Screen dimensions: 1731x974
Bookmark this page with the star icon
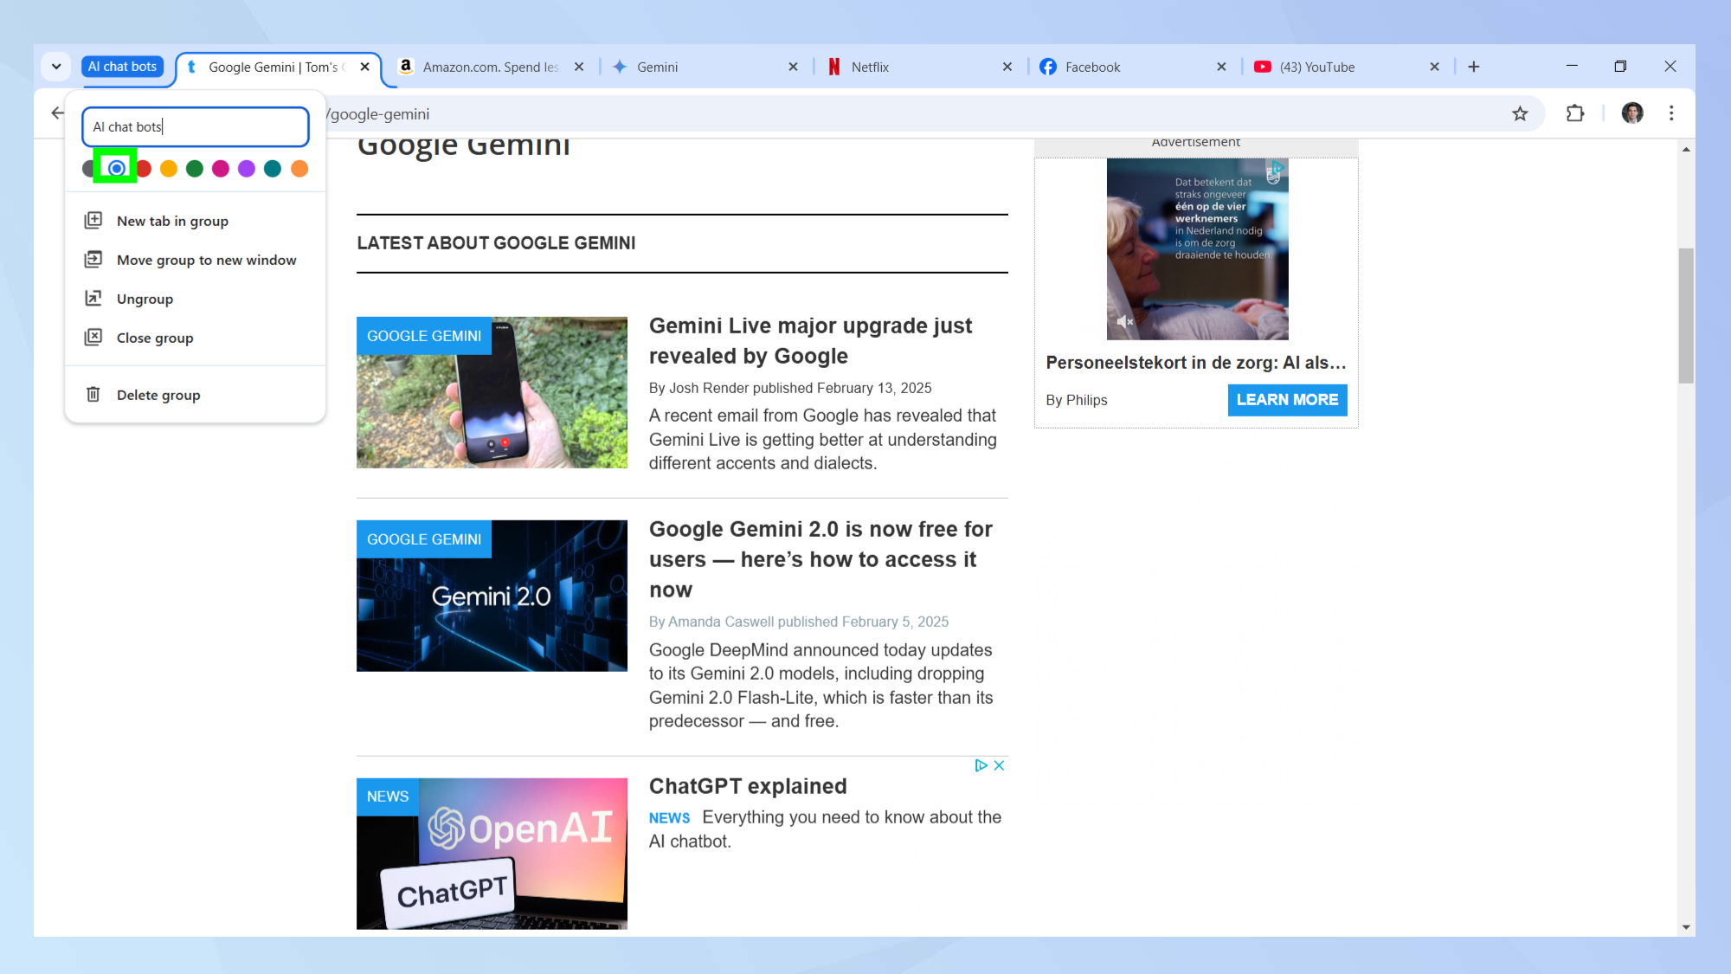click(x=1520, y=113)
